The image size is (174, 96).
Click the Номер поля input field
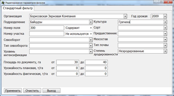pos(47,28)
